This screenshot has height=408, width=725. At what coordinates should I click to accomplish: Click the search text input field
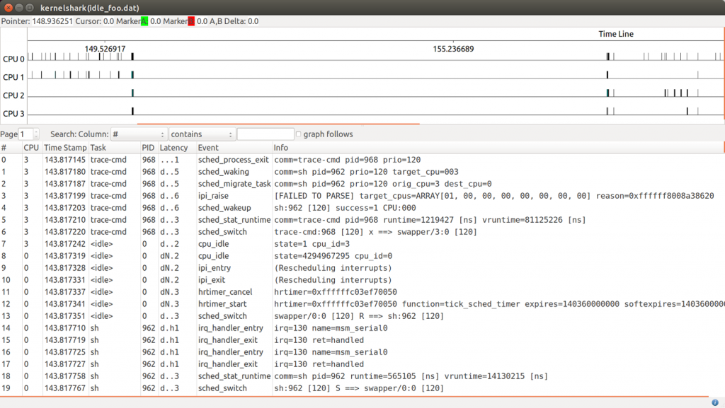(x=265, y=134)
